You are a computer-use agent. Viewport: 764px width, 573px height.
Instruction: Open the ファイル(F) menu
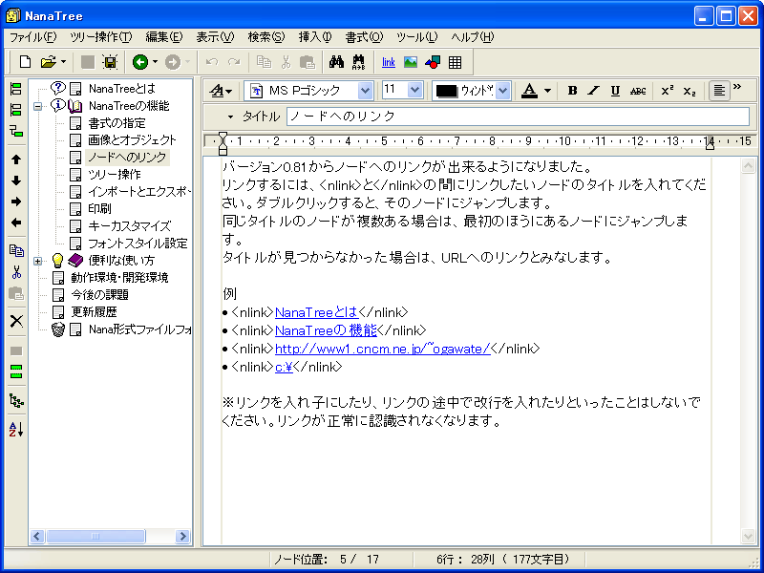coord(32,37)
